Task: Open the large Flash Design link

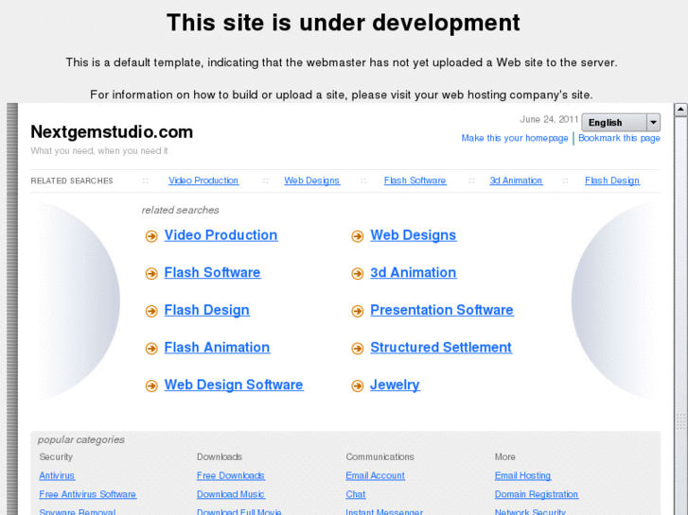Action: (x=206, y=310)
